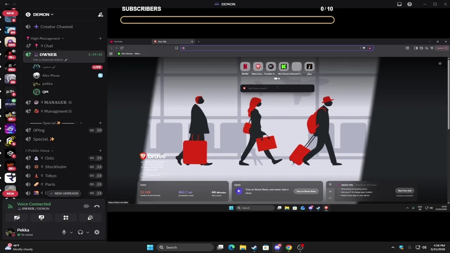Image resolution: width=450 pixels, height=253 pixels.
Task: Open the Windows Start menu
Action: coord(150,247)
